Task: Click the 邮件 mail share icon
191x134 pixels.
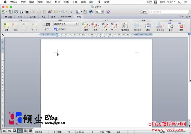Action: 148,26
